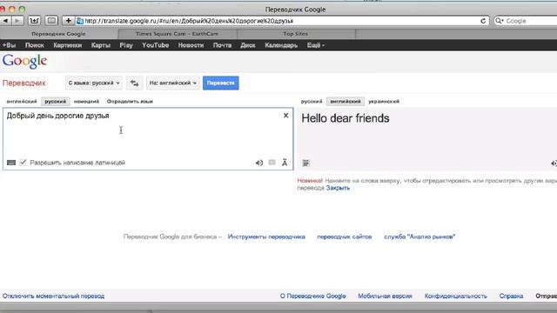The image size is (557, 313).
Task: Click the Safari forward arrow button
Action: tap(17, 21)
